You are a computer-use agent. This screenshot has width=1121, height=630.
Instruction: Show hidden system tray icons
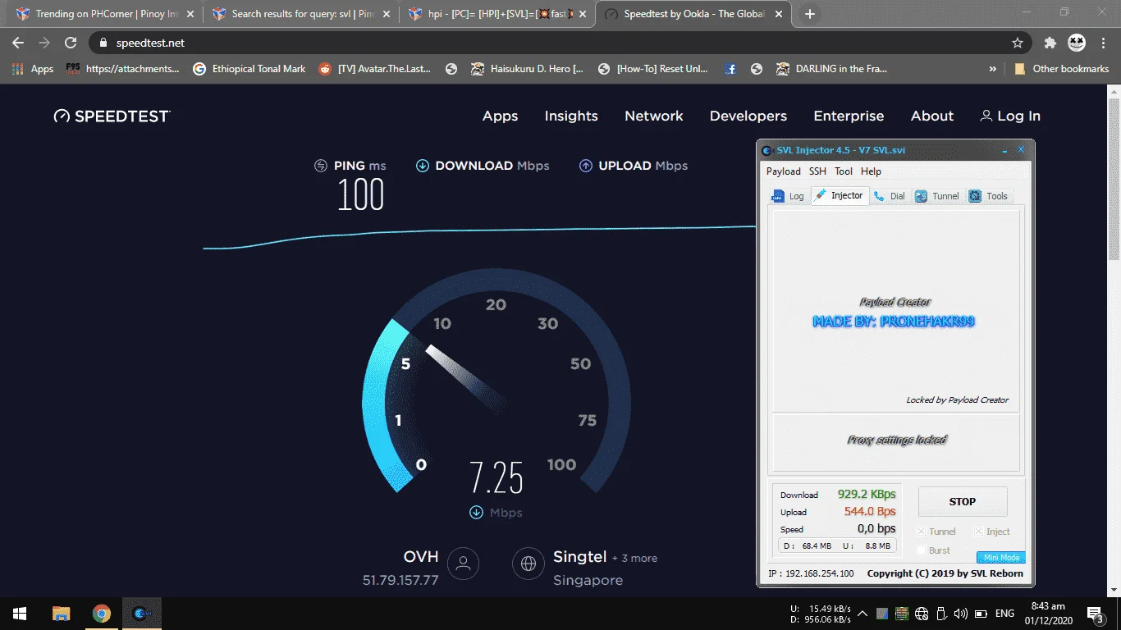(862, 614)
